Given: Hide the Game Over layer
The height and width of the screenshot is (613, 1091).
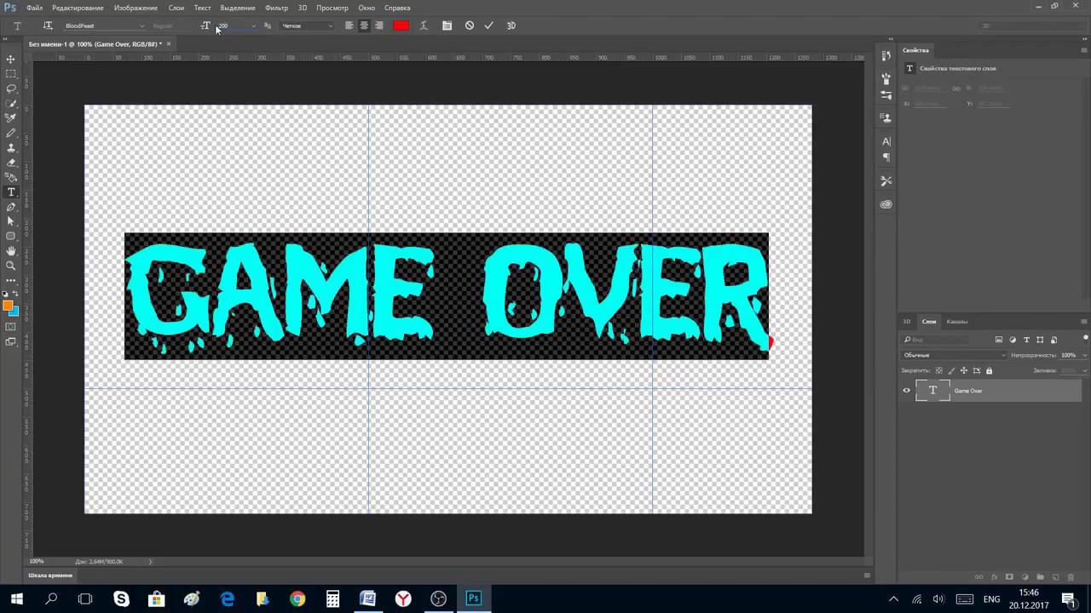Looking at the screenshot, I should click(907, 391).
